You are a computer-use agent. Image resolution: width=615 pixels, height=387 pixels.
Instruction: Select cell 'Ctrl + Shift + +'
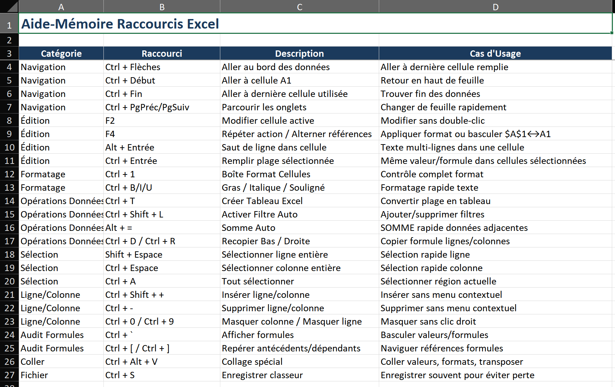click(x=162, y=295)
